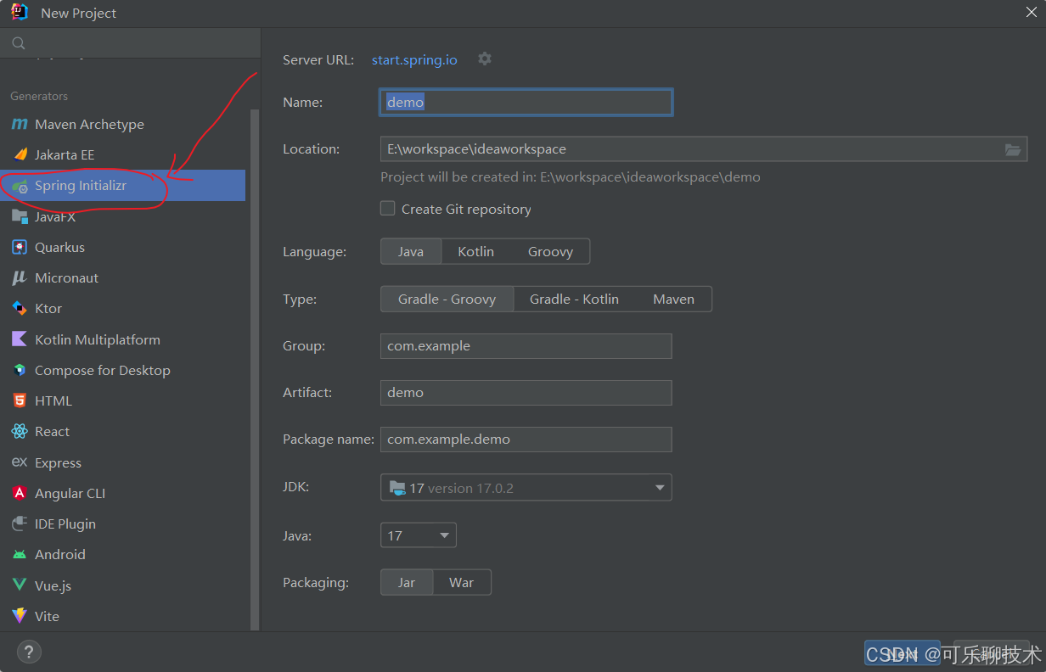1046x672 pixels.
Task: Select the IDE Plugin label
Action: pos(65,524)
